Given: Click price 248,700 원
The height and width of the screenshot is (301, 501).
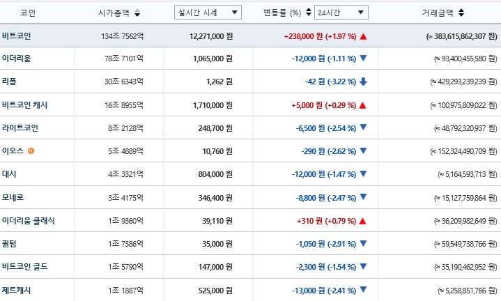Looking at the screenshot, I should pos(215,128).
